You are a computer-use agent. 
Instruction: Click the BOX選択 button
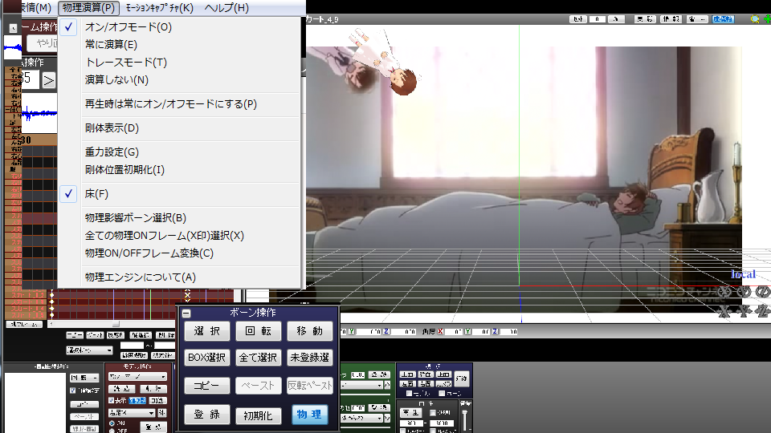(207, 358)
